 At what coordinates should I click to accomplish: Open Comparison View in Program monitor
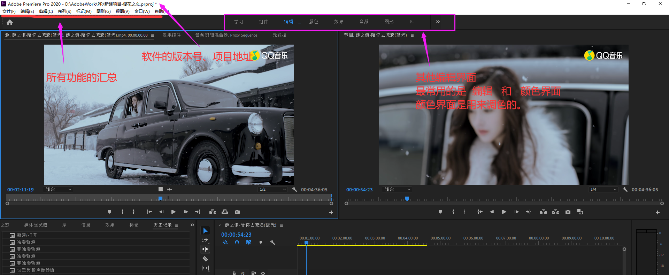point(580,212)
